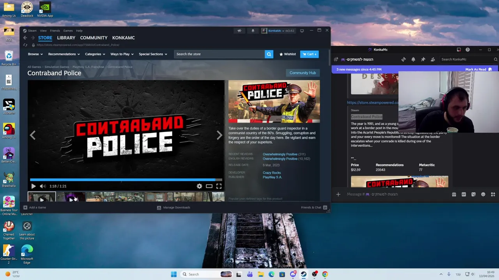Viewport: 499px width, 280px height.
Task: Open the Steam Cart
Action: coord(309,54)
